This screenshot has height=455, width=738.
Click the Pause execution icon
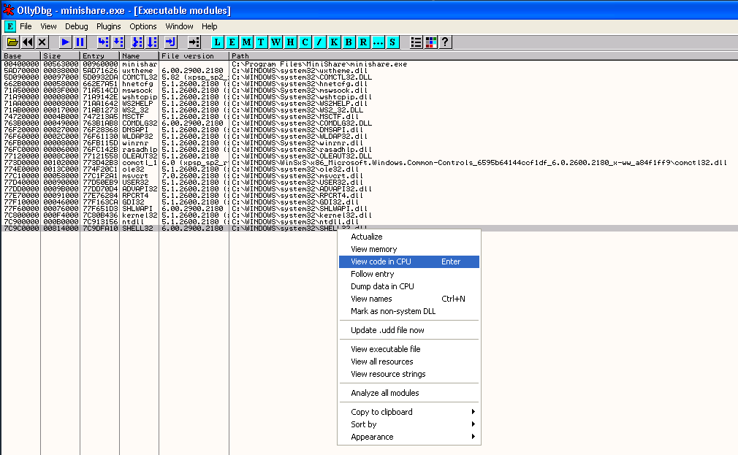click(x=80, y=42)
